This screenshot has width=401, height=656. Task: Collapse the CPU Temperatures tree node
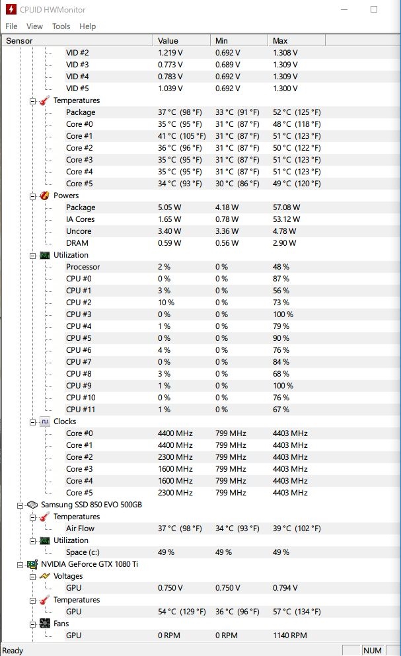[32, 101]
